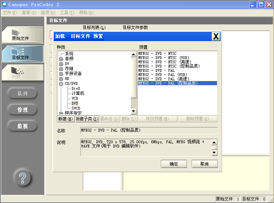
Task: Expand the HD category node
Action: point(61,79)
